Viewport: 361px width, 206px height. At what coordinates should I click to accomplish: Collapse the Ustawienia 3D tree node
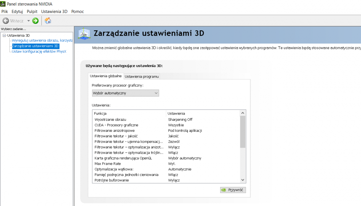pyautogui.click(x=4, y=35)
